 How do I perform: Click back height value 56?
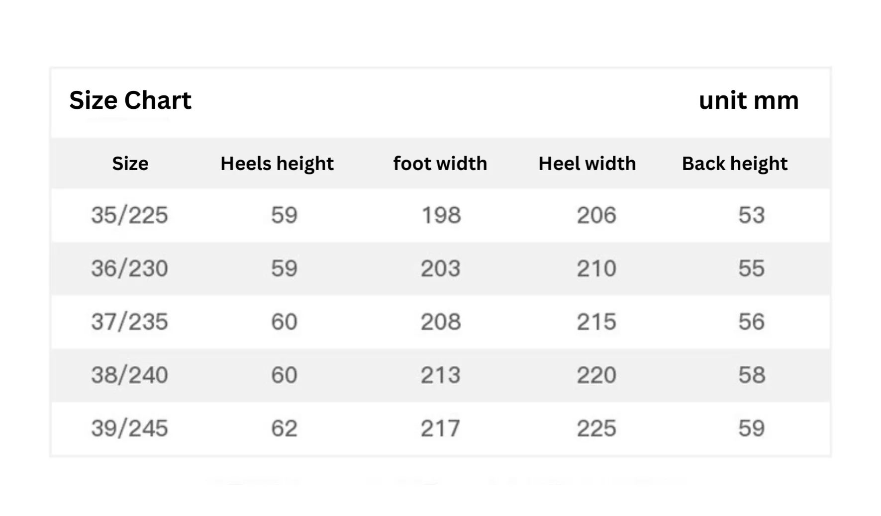point(751,322)
